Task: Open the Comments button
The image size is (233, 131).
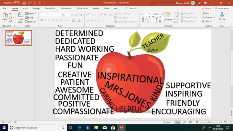Action: (x=222, y=8)
